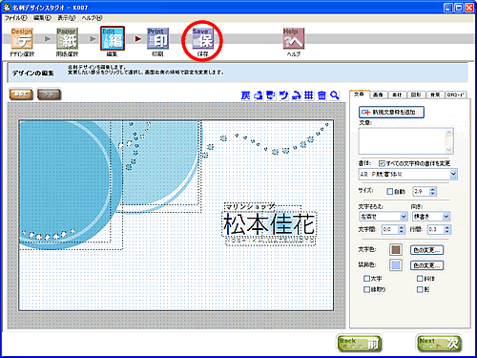Select the 松本佳花 name text on the card
The height and width of the screenshot is (358, 477).
(x=269, y=224)
